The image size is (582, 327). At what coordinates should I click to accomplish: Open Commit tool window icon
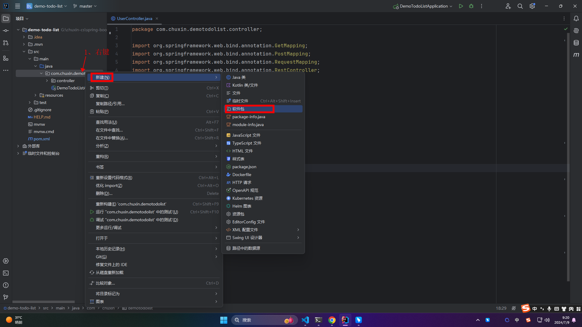(6, 31)
